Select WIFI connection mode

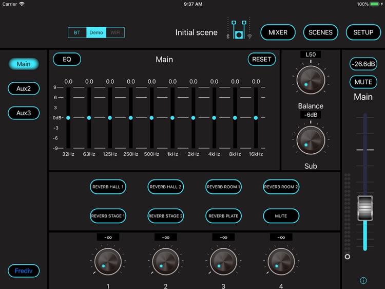tap(115, 32)
